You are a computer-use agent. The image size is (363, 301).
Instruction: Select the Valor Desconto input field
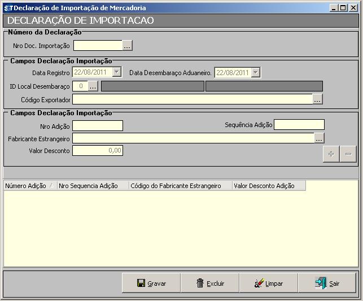coord(97,151)
